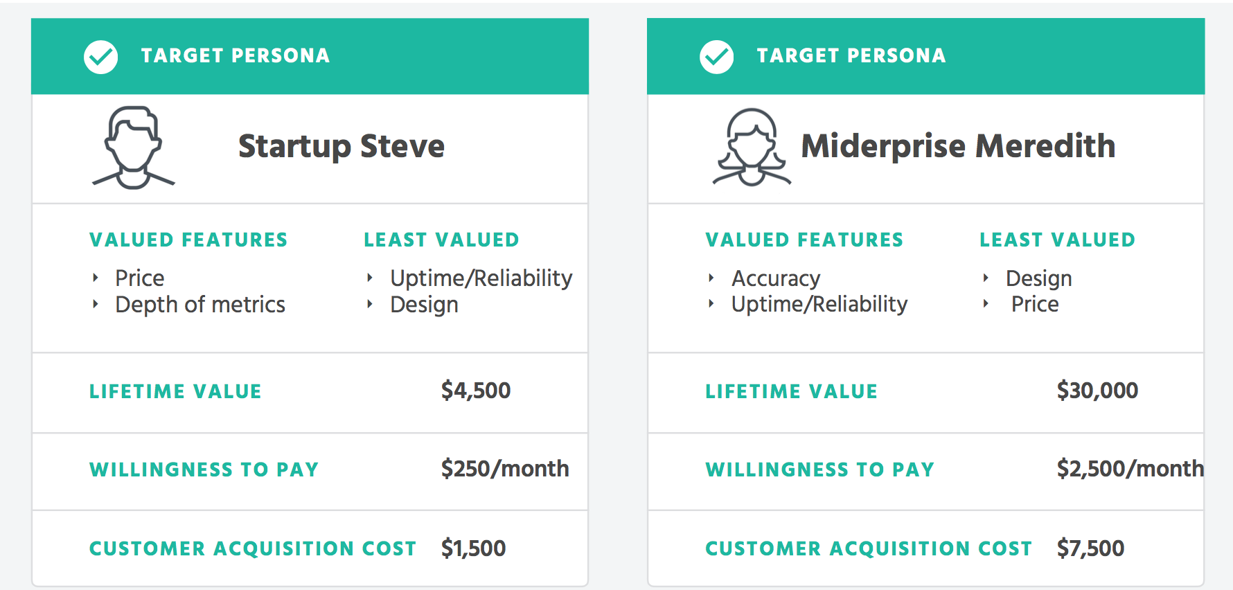Click the Miderprise Meredith female avatar icon
This screenshot has height=590, width=1233.
(x=752, y=147)
